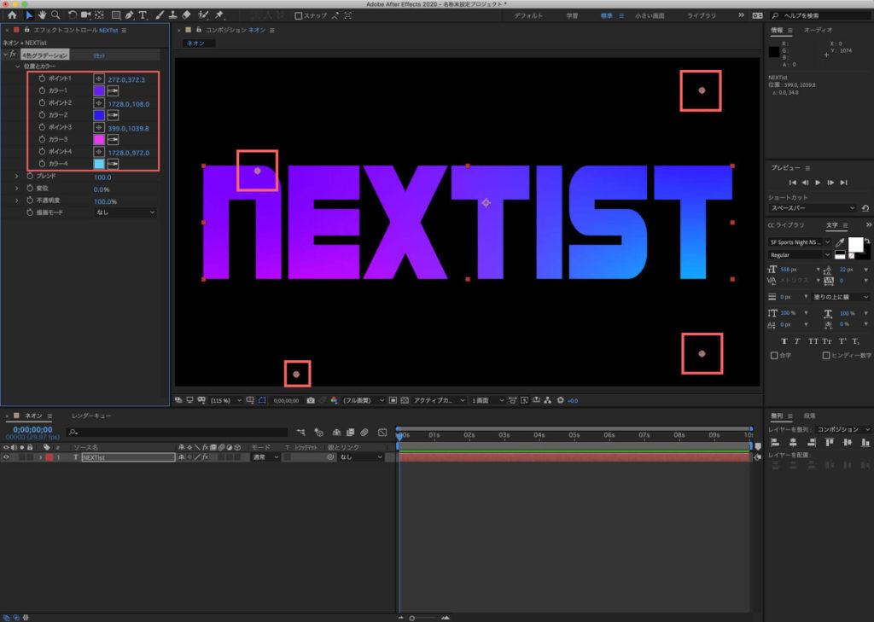Pick Color 3 with its eyedropper
The image size is (874, 622).
coord(113,139)
